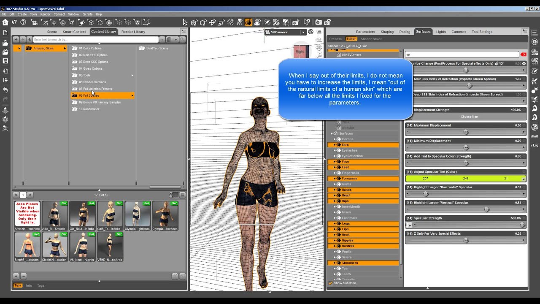Click the New Scene file icon
Viewport: 540px width, 304px height.
(5, 33)
